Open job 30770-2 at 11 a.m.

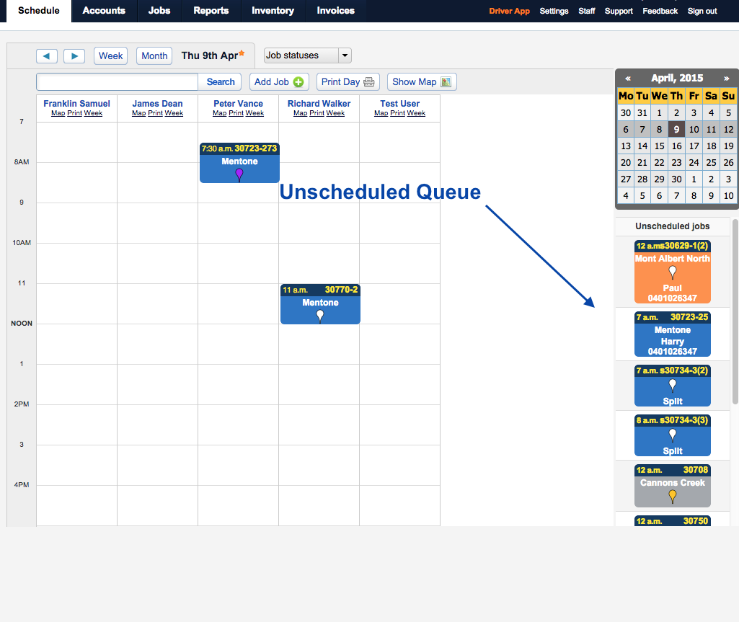tap(320, 304)
